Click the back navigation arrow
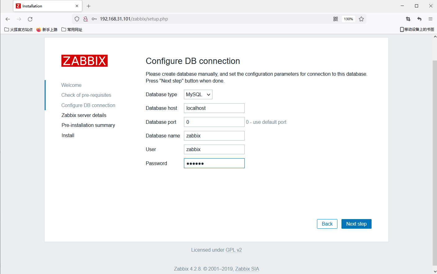The height and width of the screenshot is (274, 437). pyautogui.click(x=7, y=19)
